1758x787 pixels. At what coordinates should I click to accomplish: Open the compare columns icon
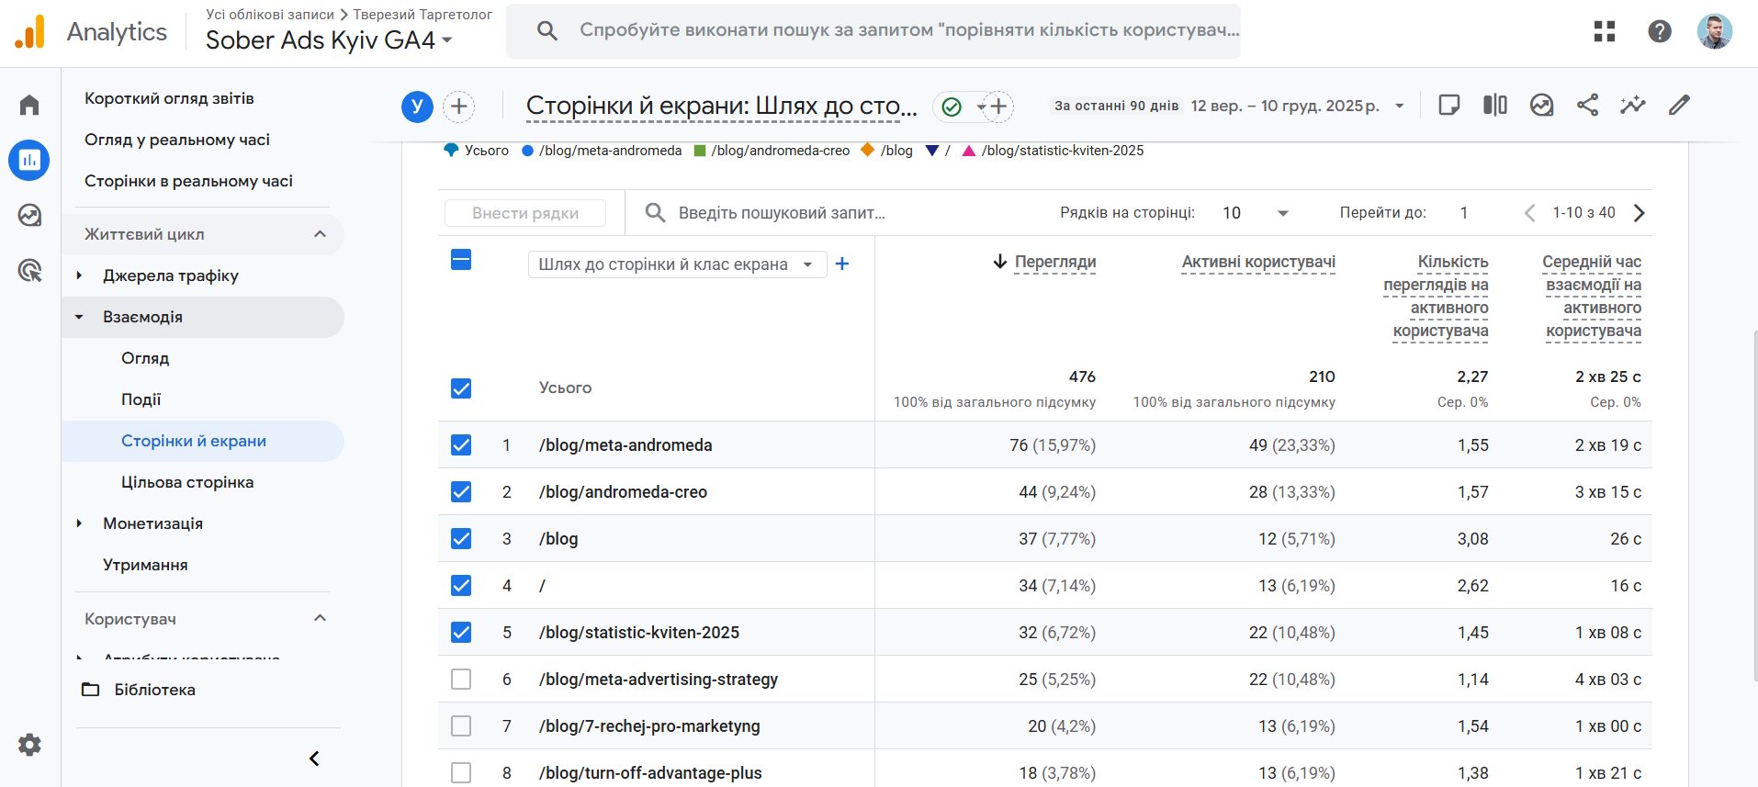click(1495, 105)
